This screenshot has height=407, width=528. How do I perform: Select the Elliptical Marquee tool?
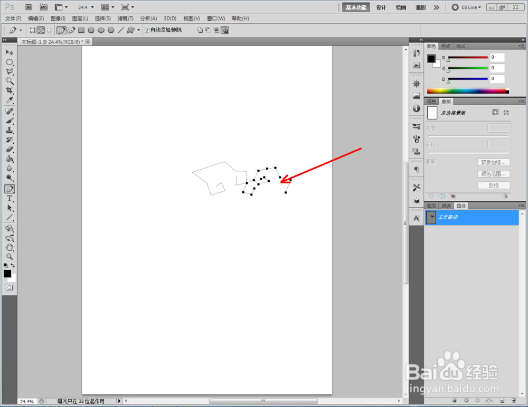(10, 62)
